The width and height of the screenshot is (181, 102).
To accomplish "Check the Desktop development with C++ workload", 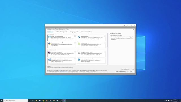I will click(x=104, y=52).
